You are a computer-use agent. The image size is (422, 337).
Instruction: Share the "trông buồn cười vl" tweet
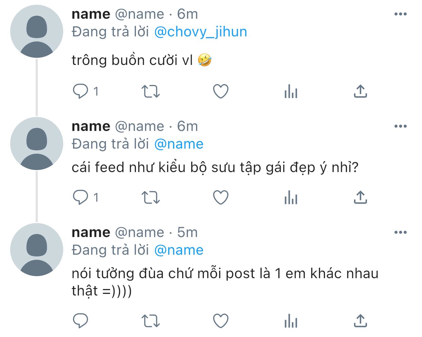(x=361, y=91)
